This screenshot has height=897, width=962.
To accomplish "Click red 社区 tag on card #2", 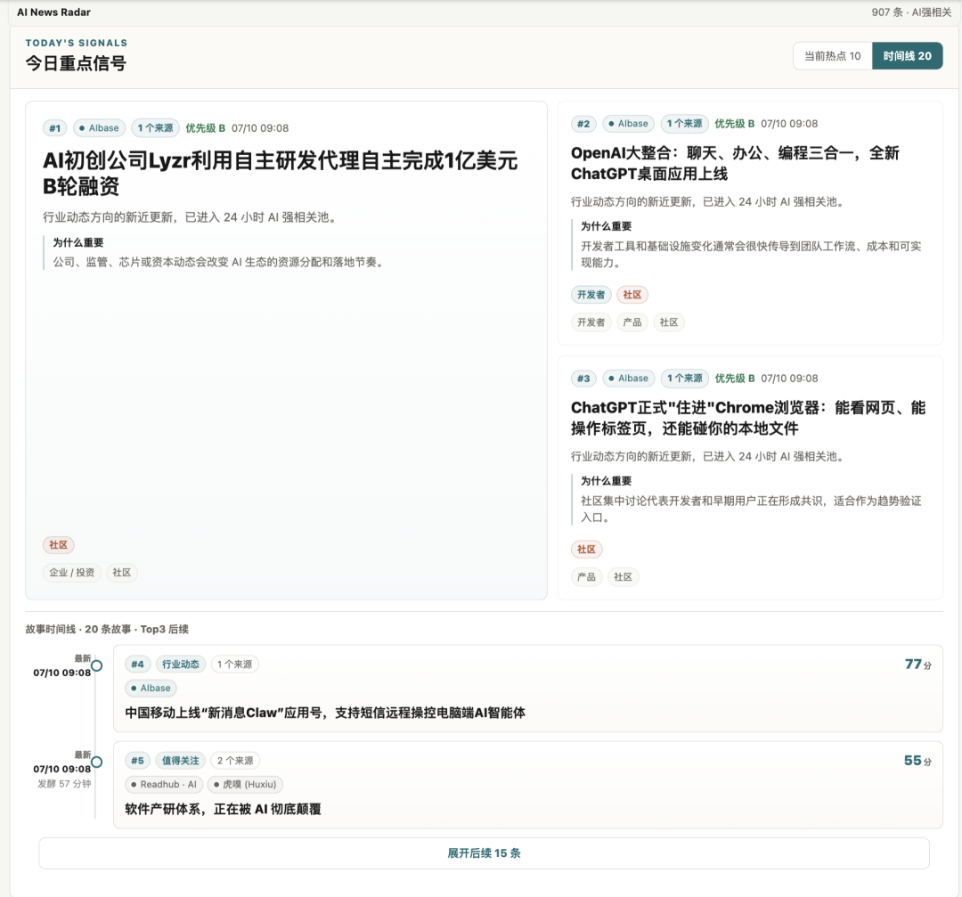I will 632,295.
